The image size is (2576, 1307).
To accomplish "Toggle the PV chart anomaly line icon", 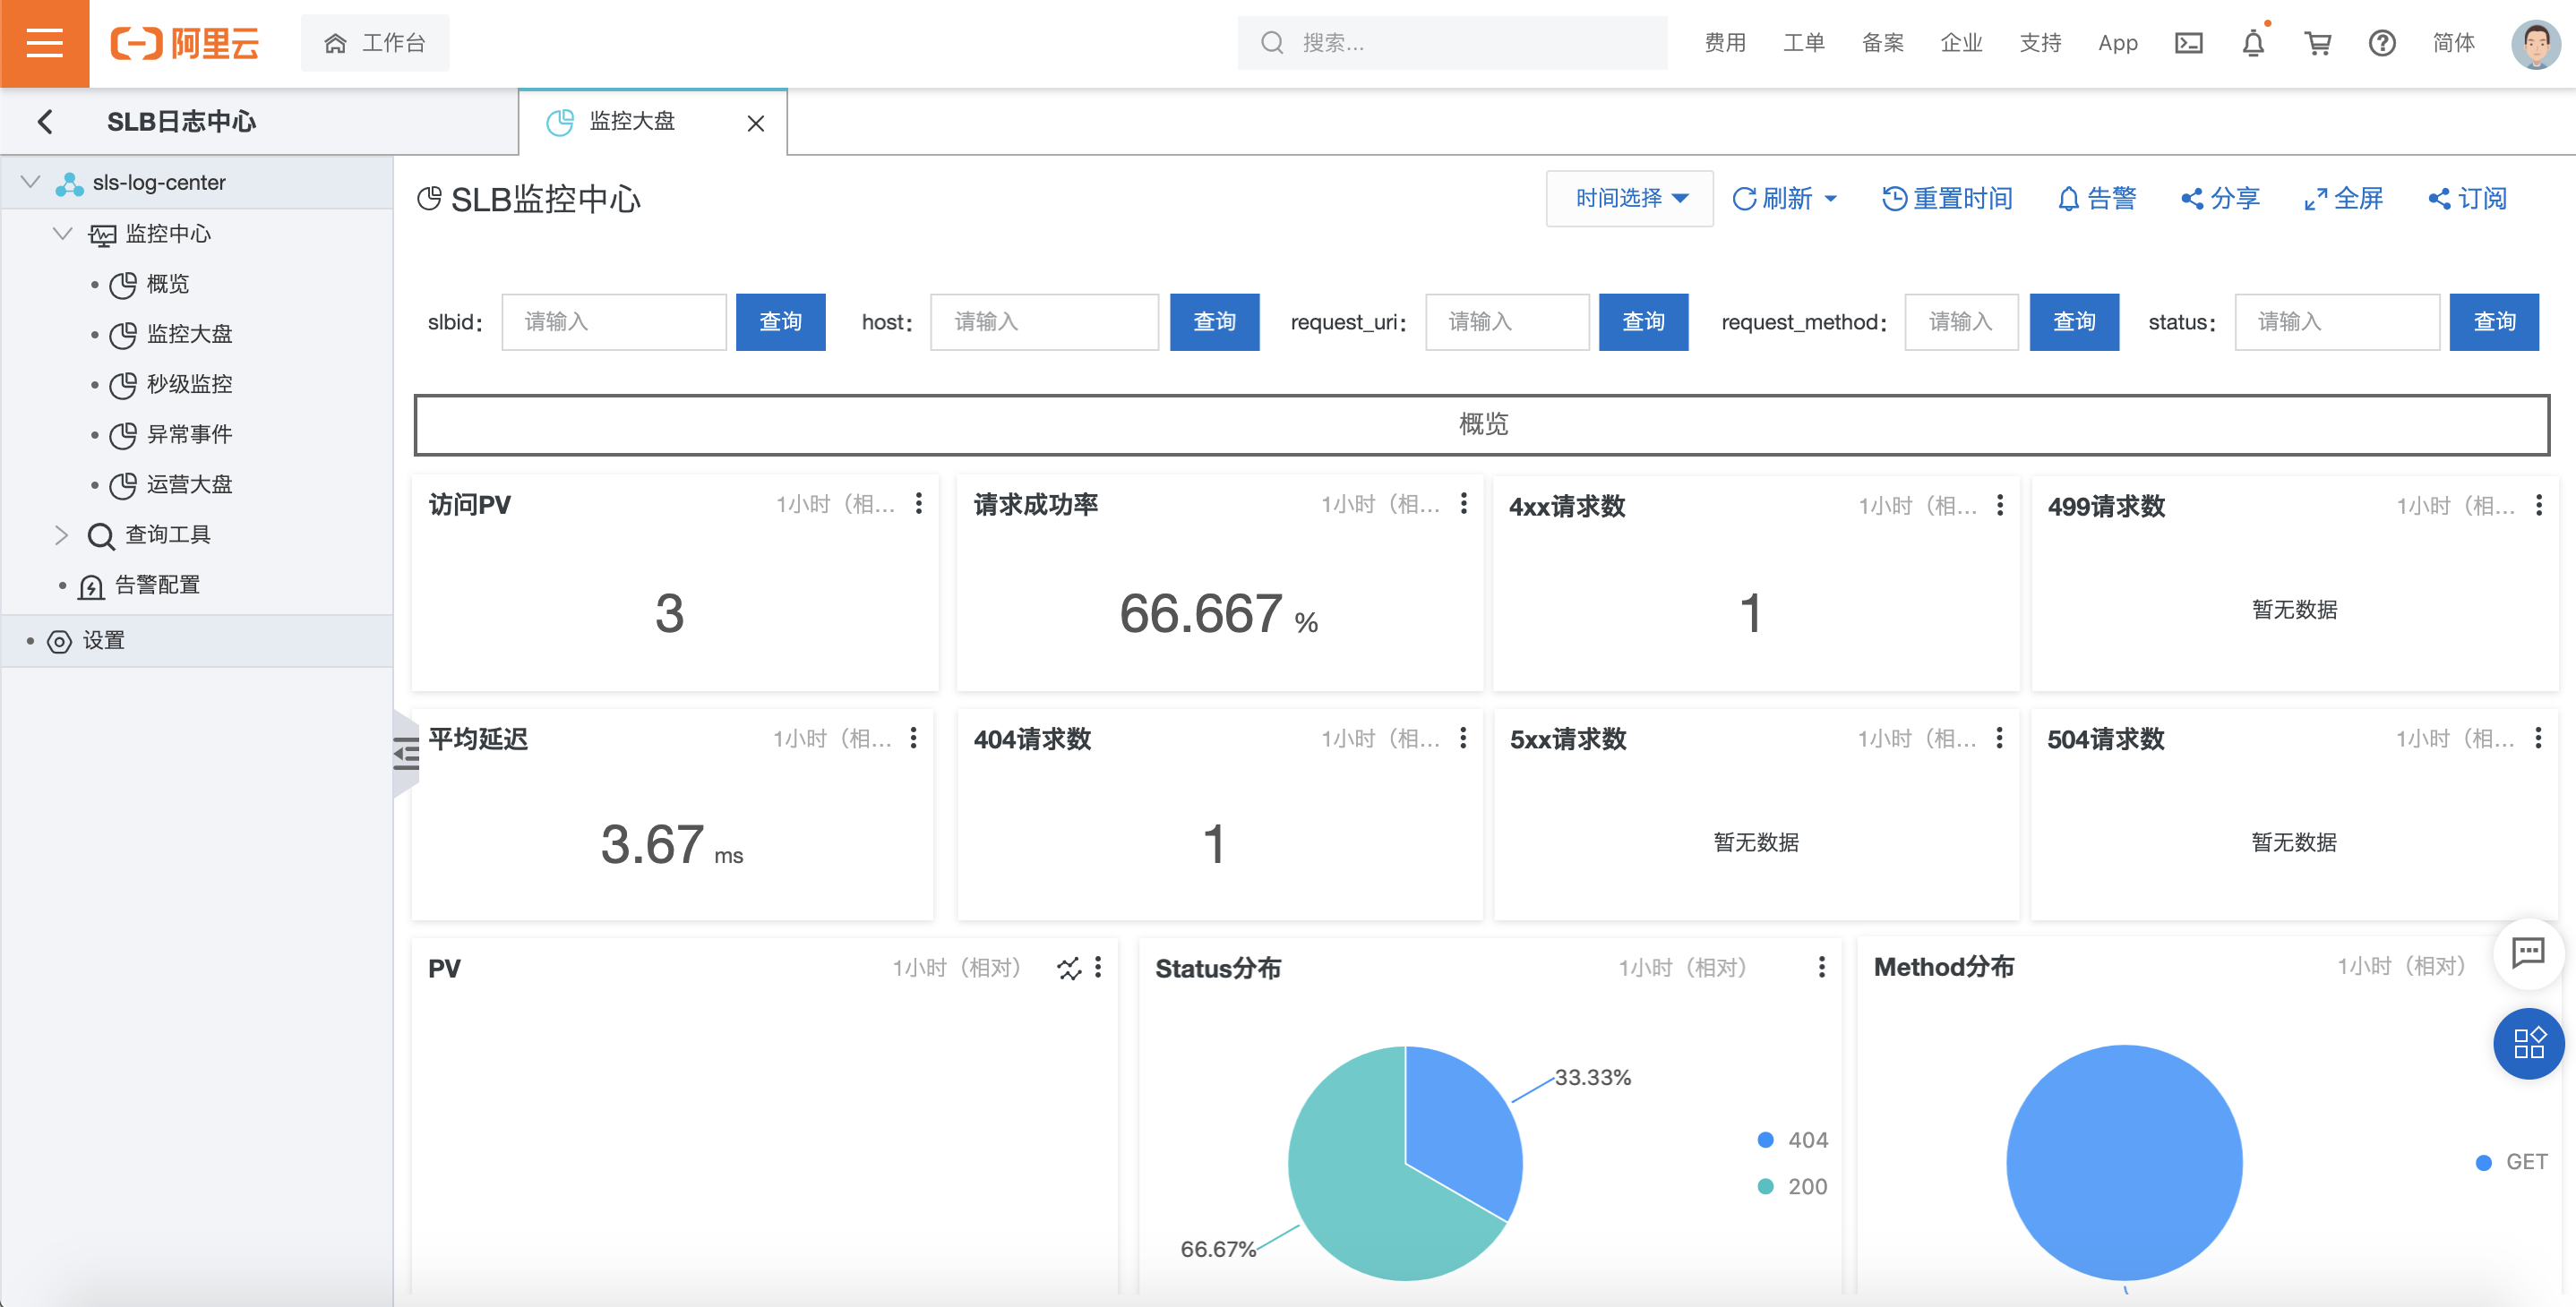I will tap(1068, 967).
